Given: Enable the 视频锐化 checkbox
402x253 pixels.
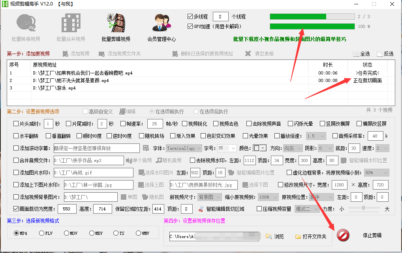Looking at the screenshot, I should point(184,124).
